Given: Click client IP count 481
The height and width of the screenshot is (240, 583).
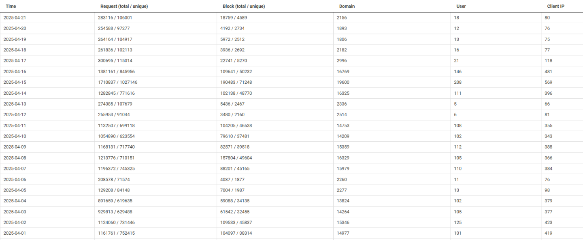Looking at the screenshot, I should click(548, 72).
